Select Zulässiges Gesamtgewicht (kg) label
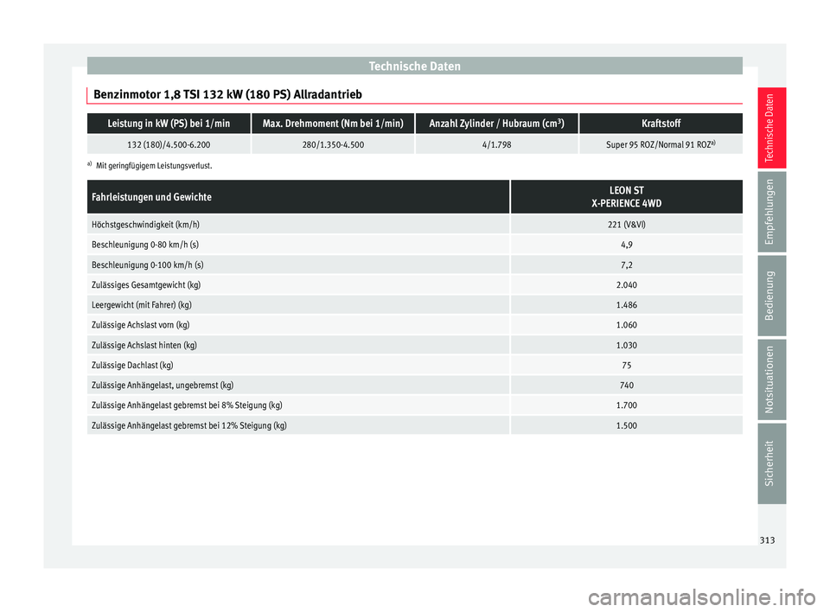The image size is (830, 612). click(146, 285)
